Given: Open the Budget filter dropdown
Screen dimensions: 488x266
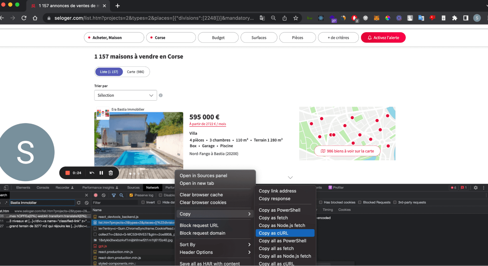Looking at the screenshot, I should [218, 38].
